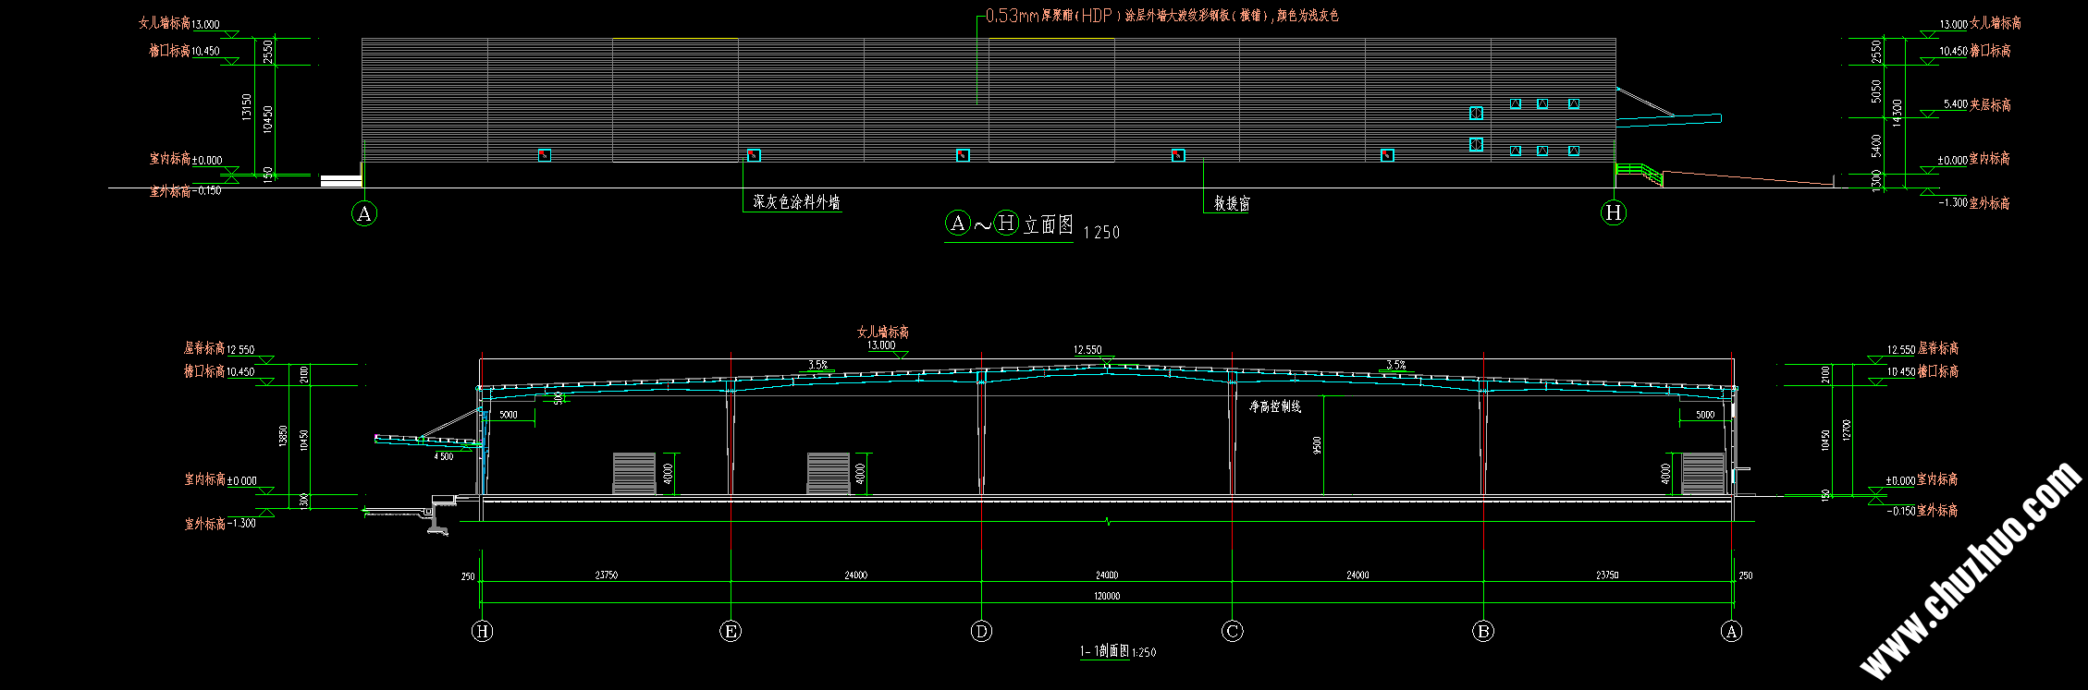Viewport: 2088px width, 690px height.
Task: Select axis bubble A in the section view
Action: (x=1731, y=632)
